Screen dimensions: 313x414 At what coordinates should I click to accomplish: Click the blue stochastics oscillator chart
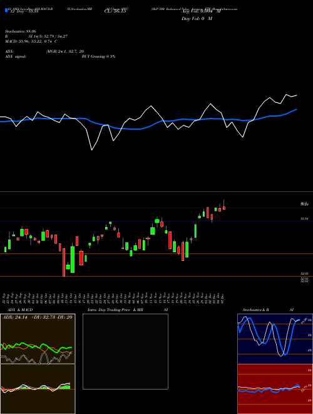[275, 339]
